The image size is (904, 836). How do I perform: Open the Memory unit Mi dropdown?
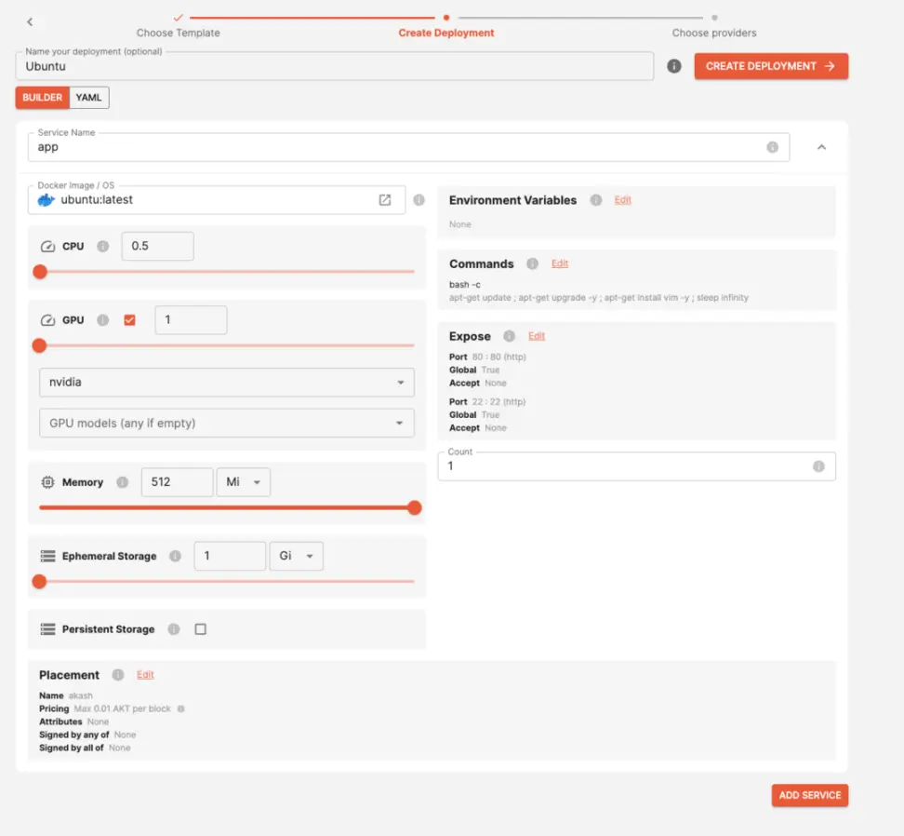pyautogui.click(x=243, y=482)
